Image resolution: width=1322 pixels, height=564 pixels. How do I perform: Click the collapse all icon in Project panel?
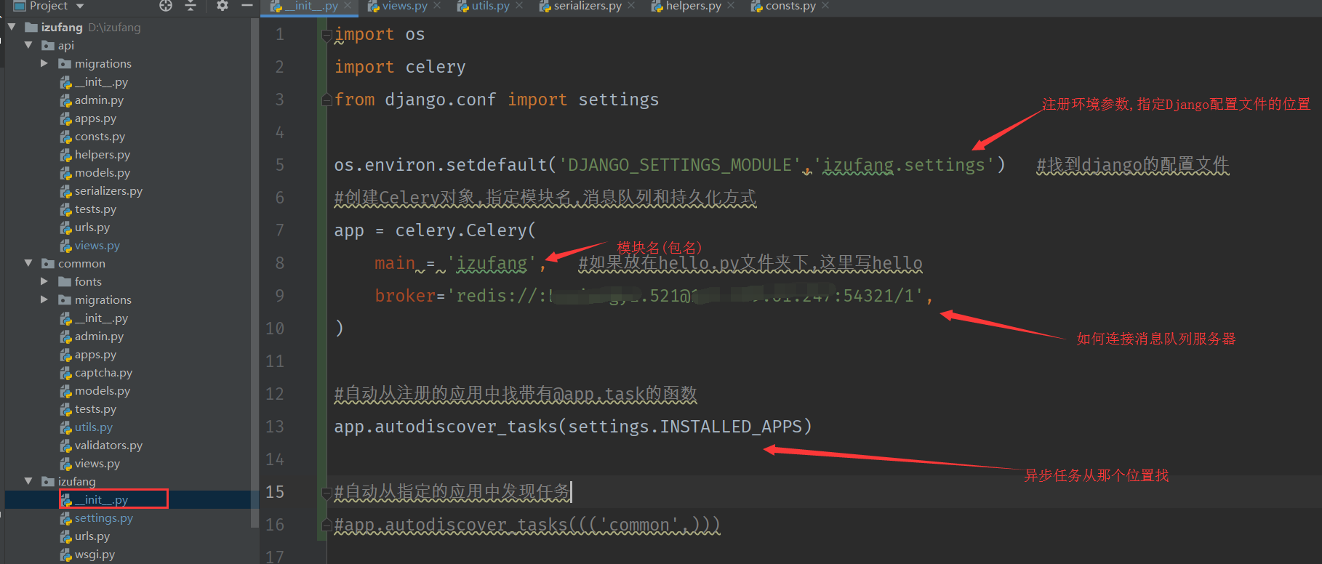tap(191, 6)
